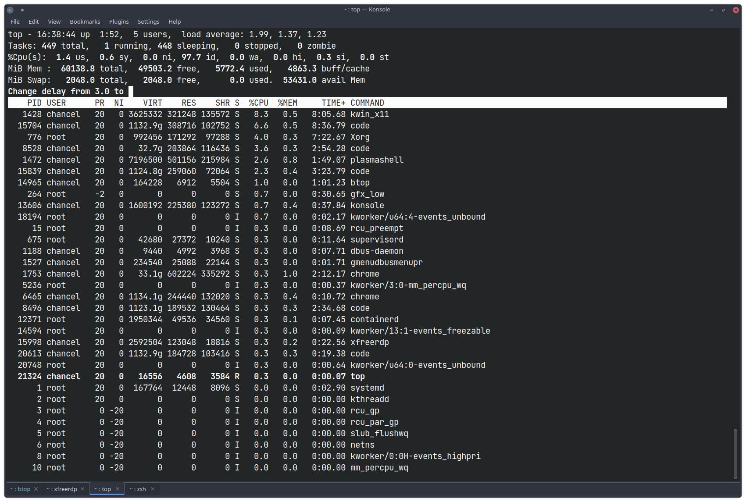The height and width of the screenshot is (502, 746).
Task: Click the terminal vertical scrollbar handle
Action: pyautogui.click(x=735, y=454)
